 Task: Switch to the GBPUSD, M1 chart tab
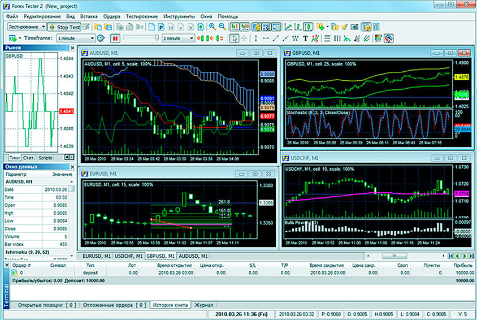[x=161, y=256]
